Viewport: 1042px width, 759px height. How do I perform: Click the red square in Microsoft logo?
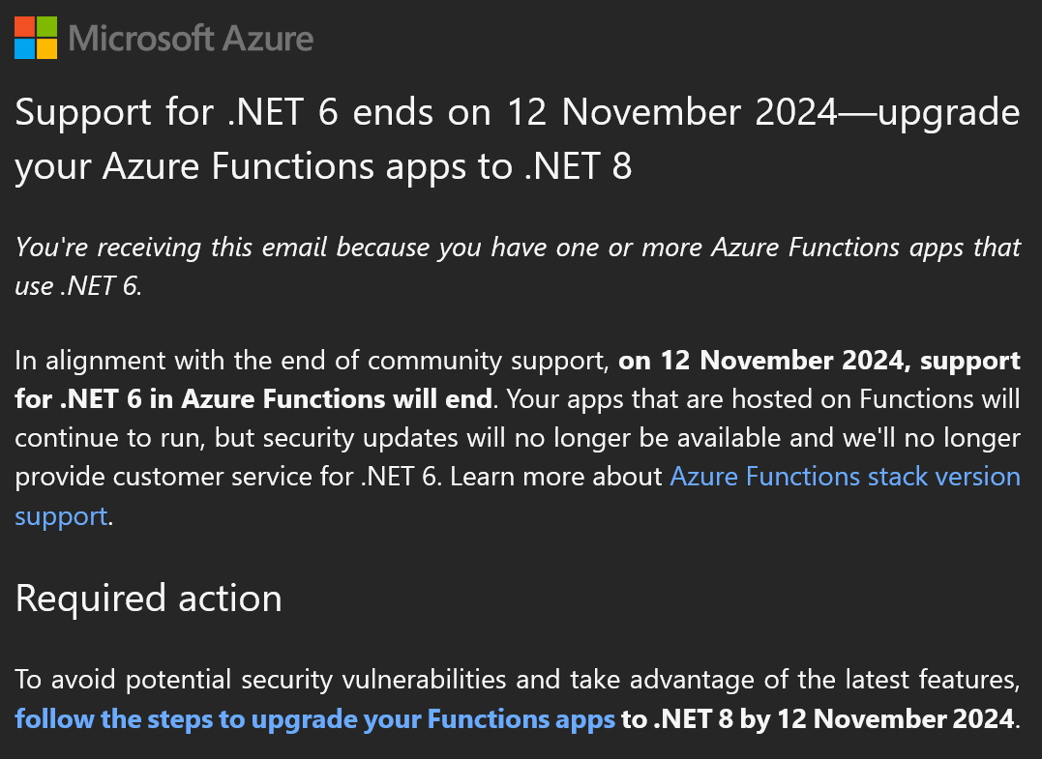[x=24, y=26]
